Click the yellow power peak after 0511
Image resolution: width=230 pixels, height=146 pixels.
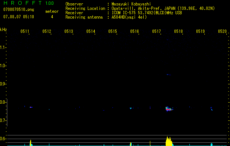30,143
